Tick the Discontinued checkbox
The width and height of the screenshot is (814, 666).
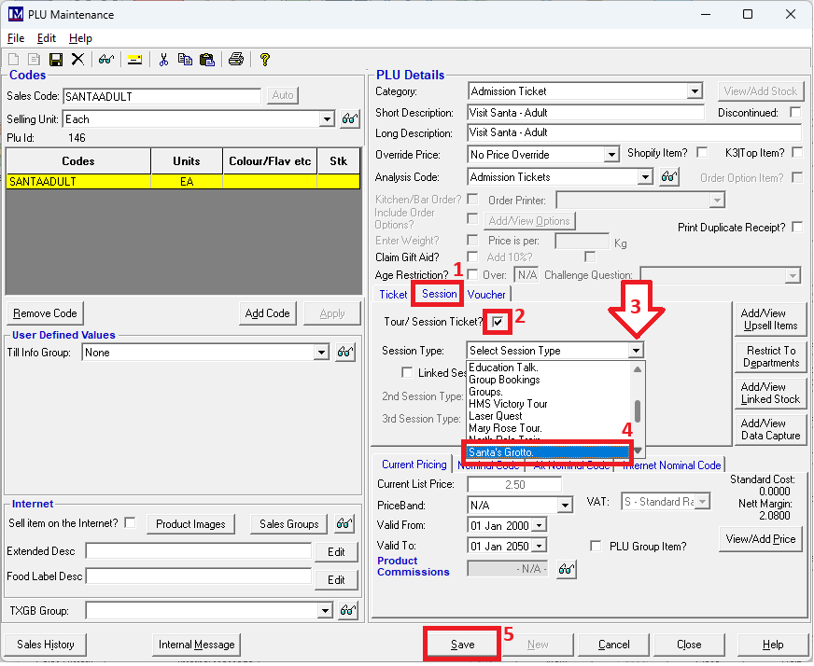(795, 113)
